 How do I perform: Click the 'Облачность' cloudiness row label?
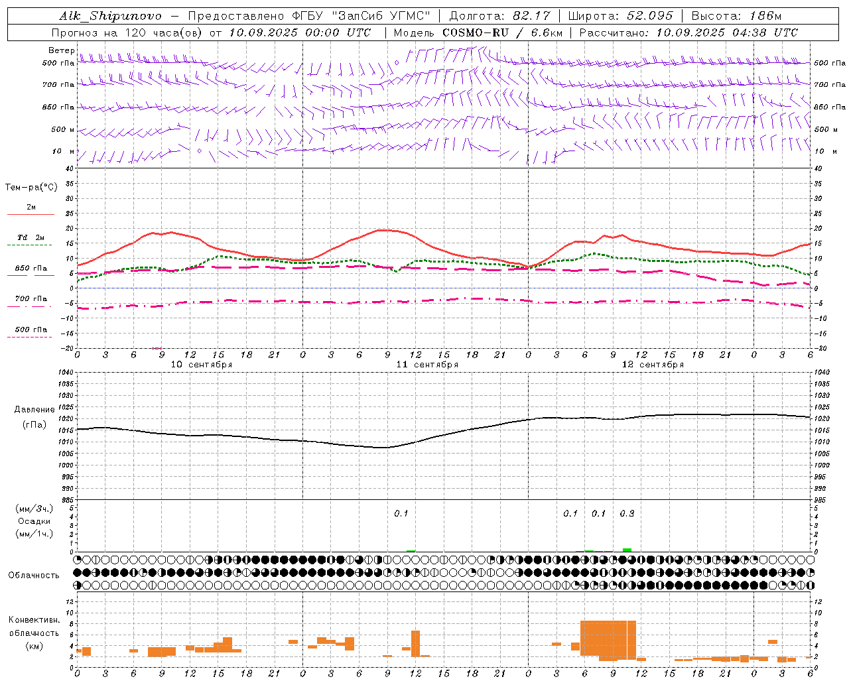34,576
